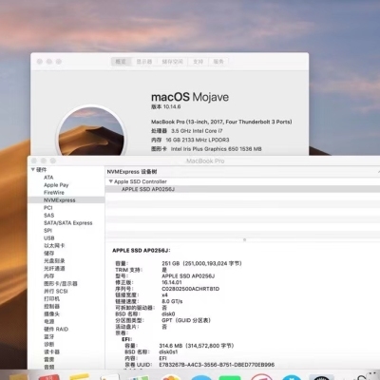Viewport: 380px width, 380px height.
Task: Click the macOS Mojave title text
Action: tap(190, 97)
